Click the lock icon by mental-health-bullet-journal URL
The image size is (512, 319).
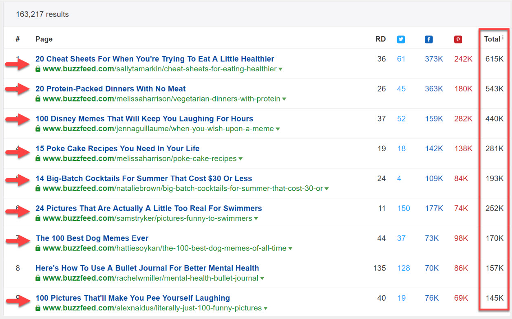pyautogui.click(x=38, y=278)
